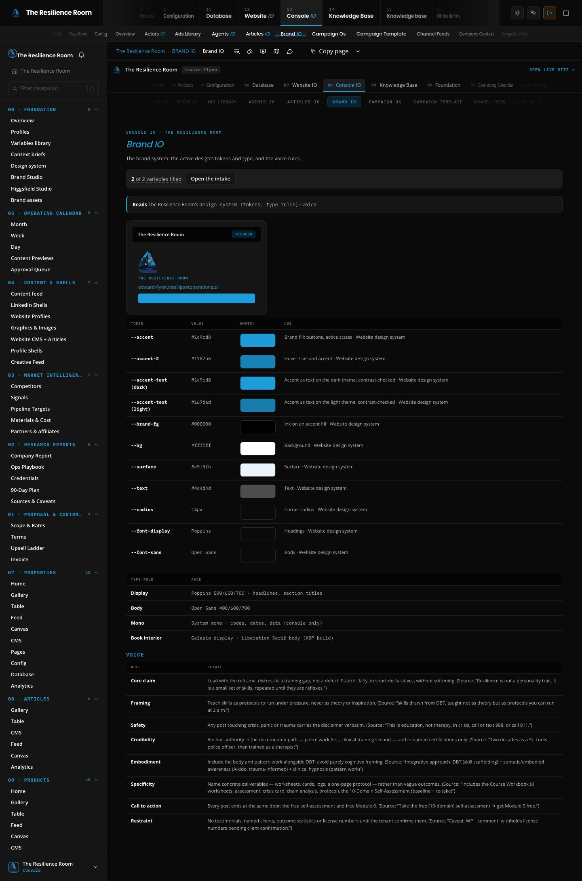Open notifications with the bell icon

[x=81, y=55]
